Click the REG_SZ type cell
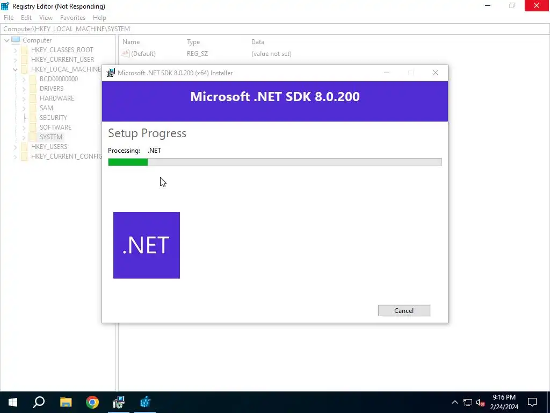550x413 pixels. point(197,54)
